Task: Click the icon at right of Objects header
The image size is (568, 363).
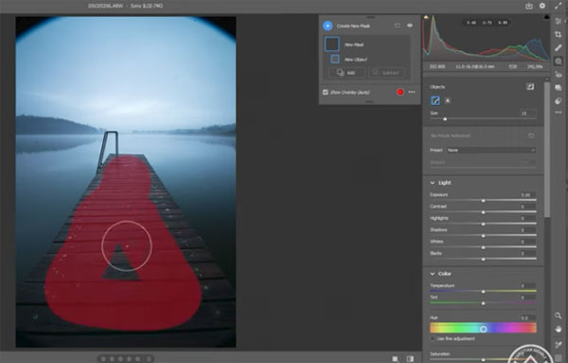Action: (530, 86)
